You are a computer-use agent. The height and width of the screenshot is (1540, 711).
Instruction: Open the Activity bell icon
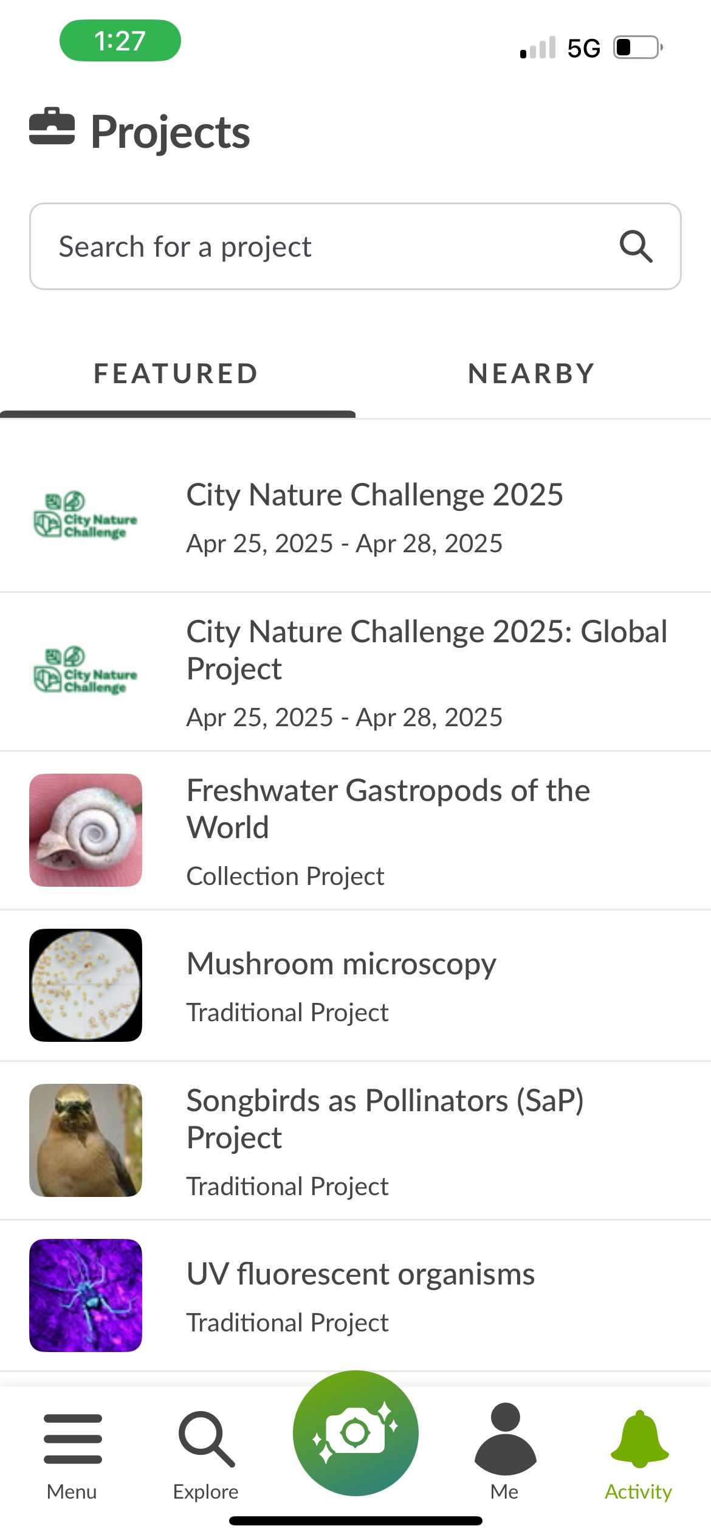(639, 1438)
